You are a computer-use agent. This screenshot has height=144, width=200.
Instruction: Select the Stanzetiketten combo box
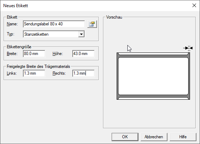pyautogui.click(x=54, y=34)
